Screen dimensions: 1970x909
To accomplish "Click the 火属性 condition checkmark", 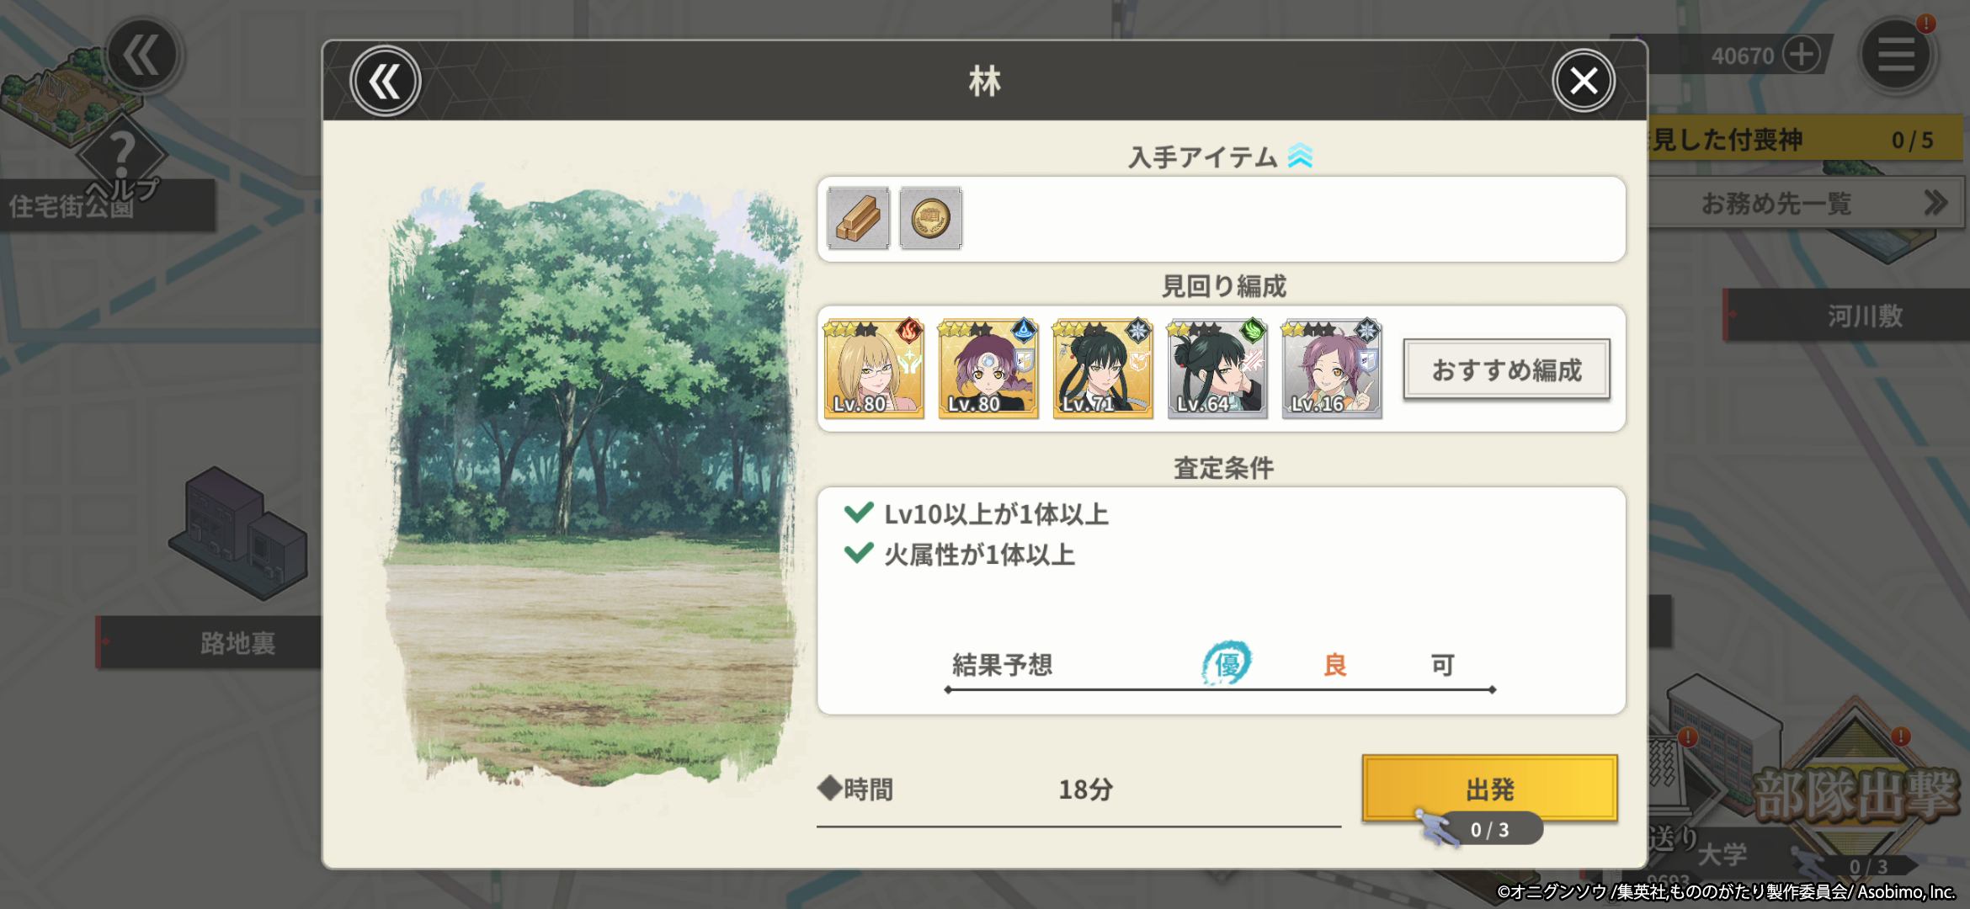I will [x=858, y=553].
